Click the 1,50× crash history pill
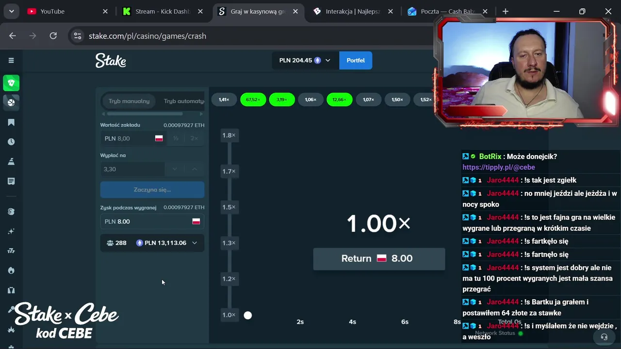The height and width of the screenshot is (349, 621). click(397, 99)
